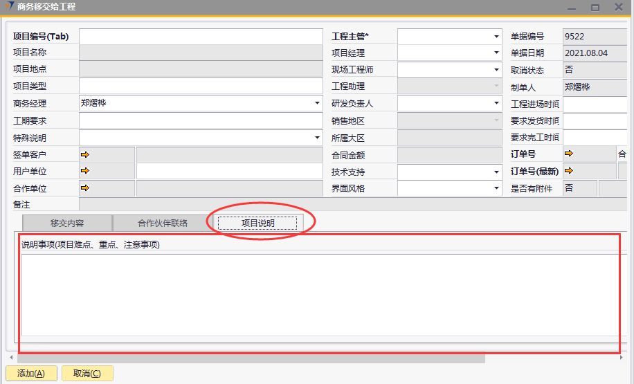Click the 合作单位 orange link arrow
The image size is (634, 384).
coord(85,188)
